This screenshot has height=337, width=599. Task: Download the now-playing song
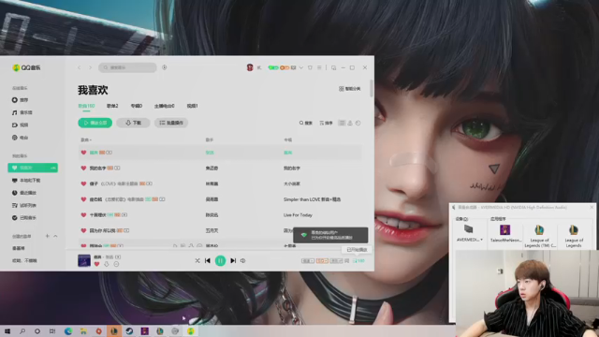107,264
